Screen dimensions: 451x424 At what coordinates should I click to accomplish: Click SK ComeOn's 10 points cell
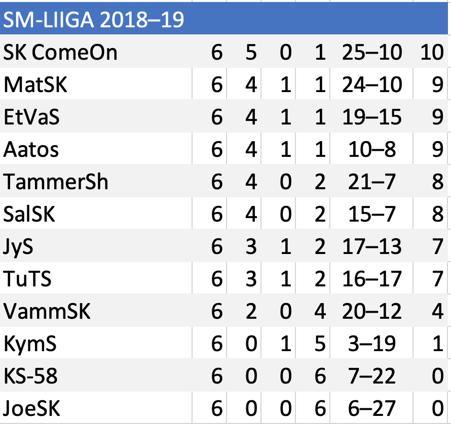pos(432,52)
